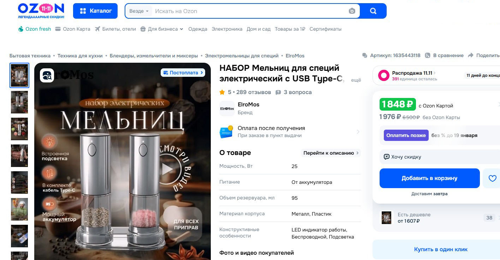The height and width of the screenshot is (260, 500).
Task: Go to 'Электроника' section
Action: (x=227, y=29)
